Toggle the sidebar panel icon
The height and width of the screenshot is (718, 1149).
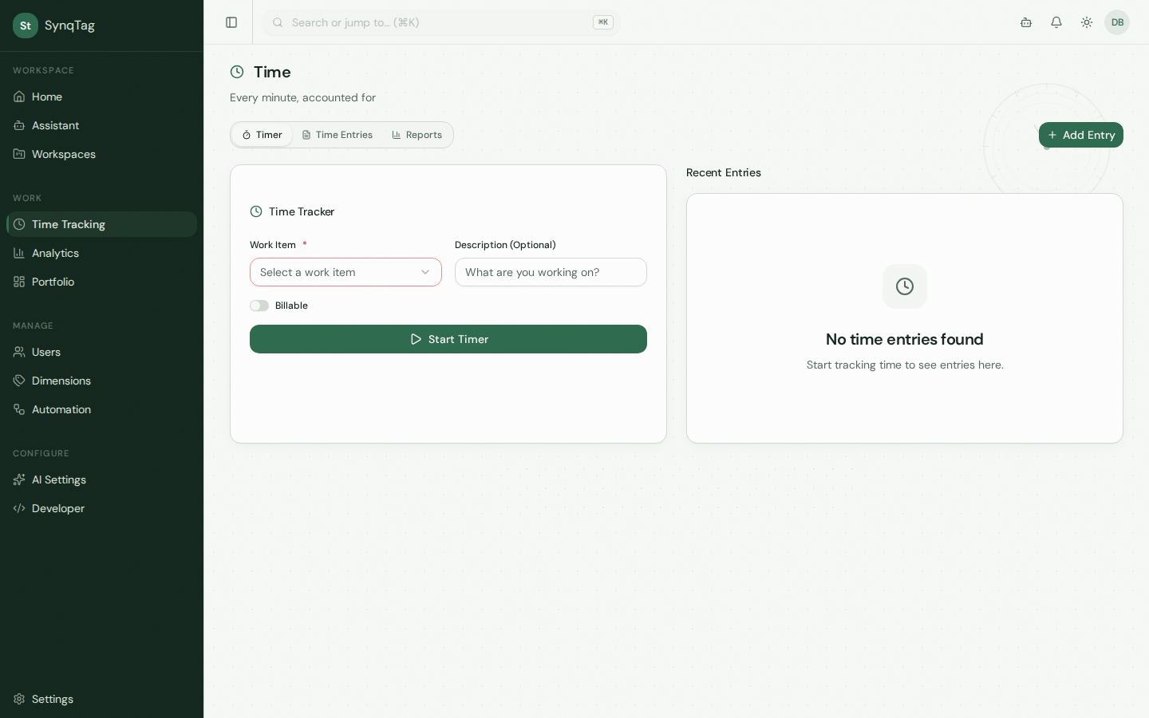click(x=231, y=22)
